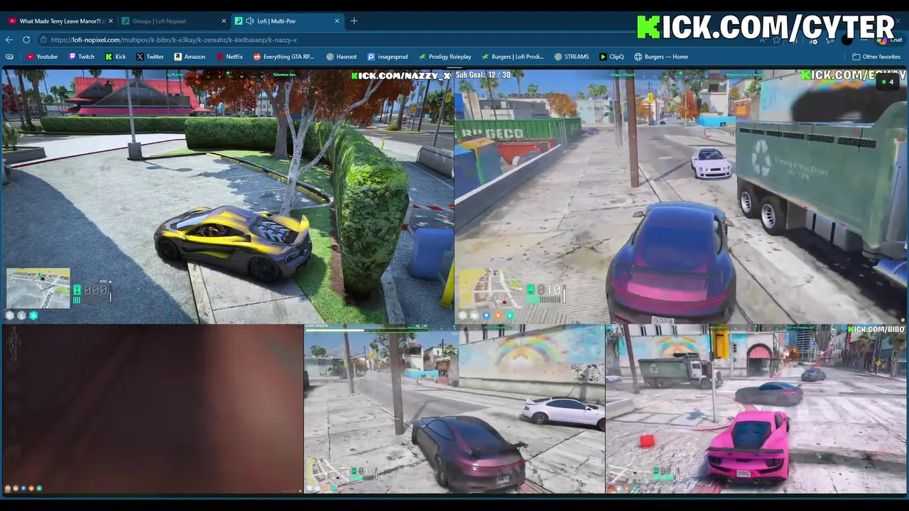The height and width of the screenshot is (511, 909).
Task: Open the Hasroot bookmark
Action: pos(342,57)
